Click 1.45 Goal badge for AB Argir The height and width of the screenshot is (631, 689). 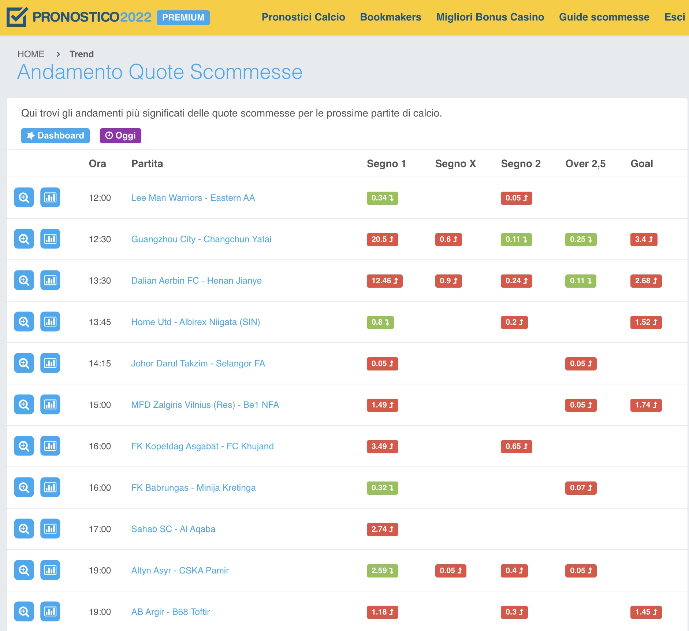(x=646, y=612)
